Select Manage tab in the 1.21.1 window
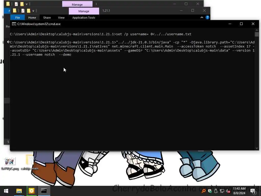 (84, 11)
